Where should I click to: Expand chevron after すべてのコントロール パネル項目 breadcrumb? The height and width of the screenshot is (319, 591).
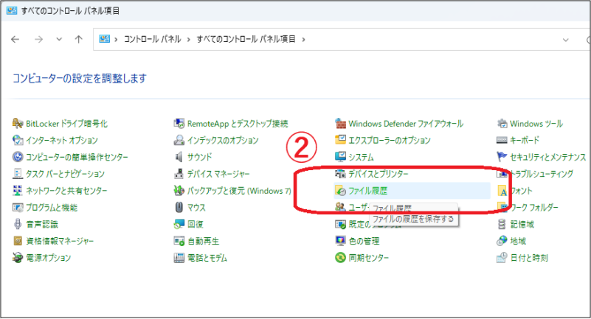point(303,39)
